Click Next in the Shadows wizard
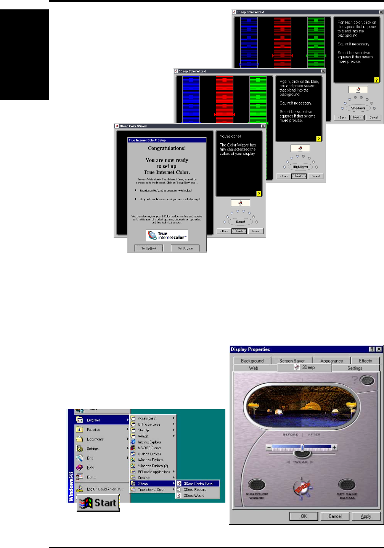Viewport: 384px width, 548px height. (357, 117)
